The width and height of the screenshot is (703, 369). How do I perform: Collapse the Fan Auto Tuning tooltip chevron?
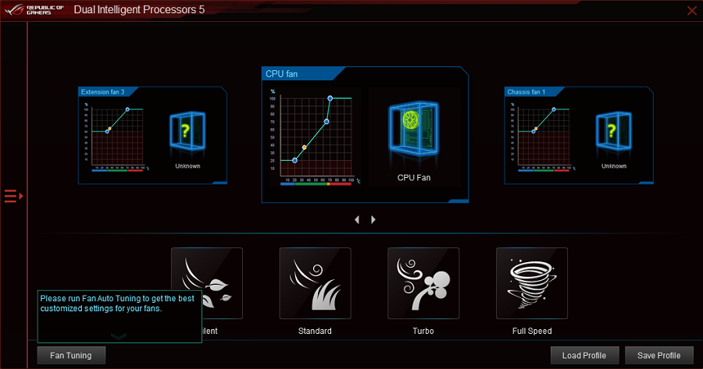(x=119, y=336)
